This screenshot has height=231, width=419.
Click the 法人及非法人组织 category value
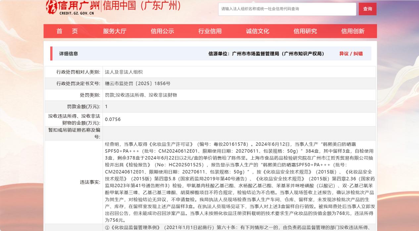tap(124, 72)
